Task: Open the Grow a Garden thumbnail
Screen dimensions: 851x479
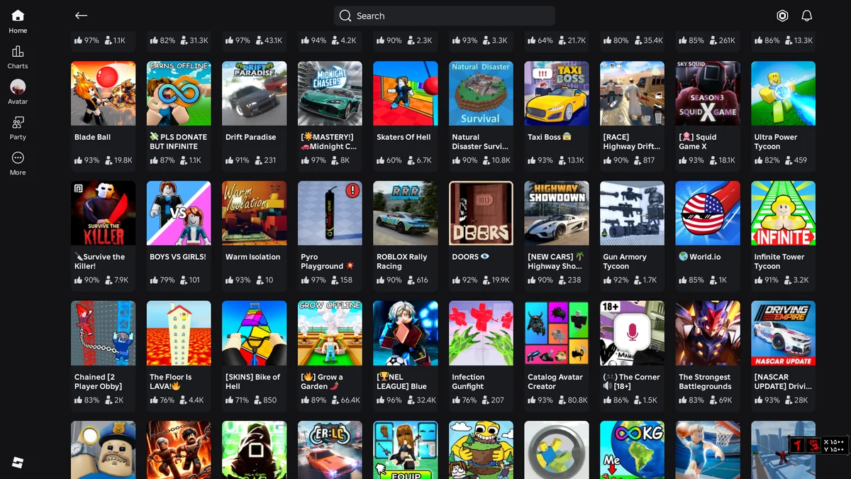Action: pyautogui.click(x=330, y=333)
